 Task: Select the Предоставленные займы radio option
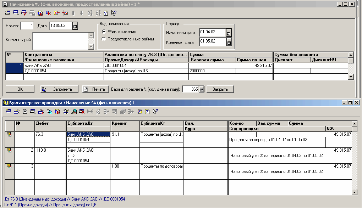click(104, 39)
